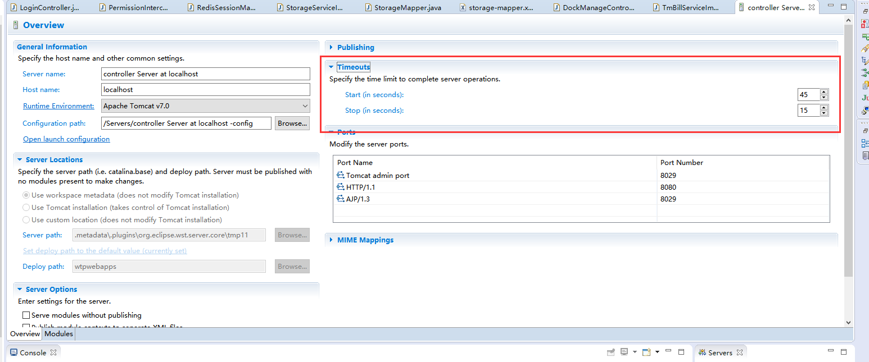
Task: Click the Servers tab icon
Action: pyautogui.click(x=701, y=352)
